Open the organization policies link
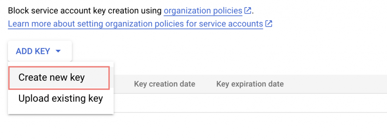This screenshot has height=139, width=387. [203, 11]
